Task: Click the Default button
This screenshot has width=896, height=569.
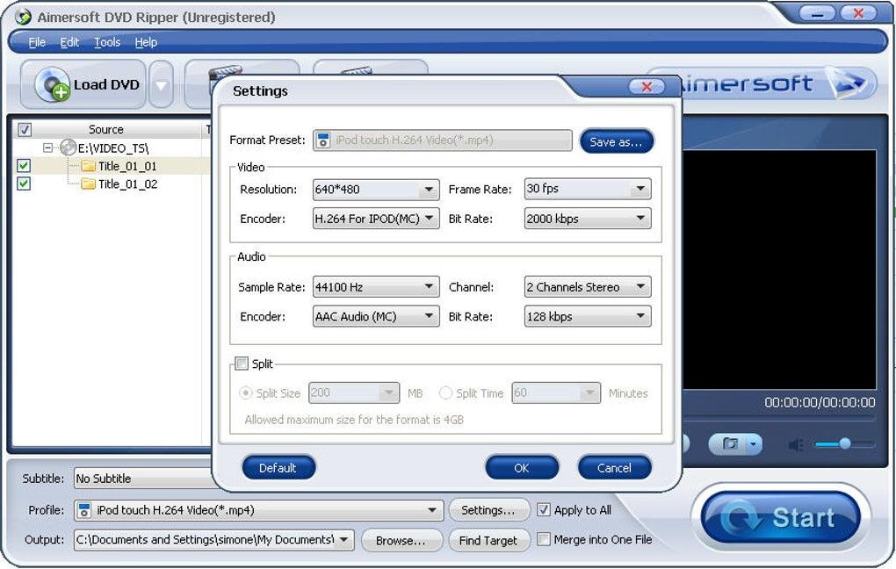Action: pos(278,468)
